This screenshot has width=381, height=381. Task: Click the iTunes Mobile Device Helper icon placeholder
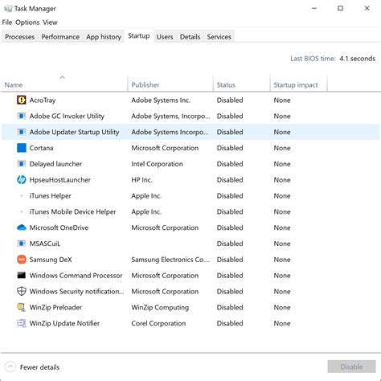coord(22,211)
